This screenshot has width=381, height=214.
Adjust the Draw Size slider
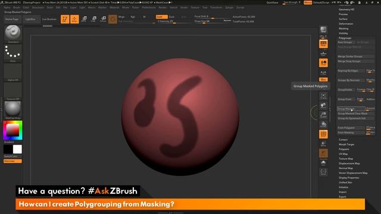(x=213, y=21)
